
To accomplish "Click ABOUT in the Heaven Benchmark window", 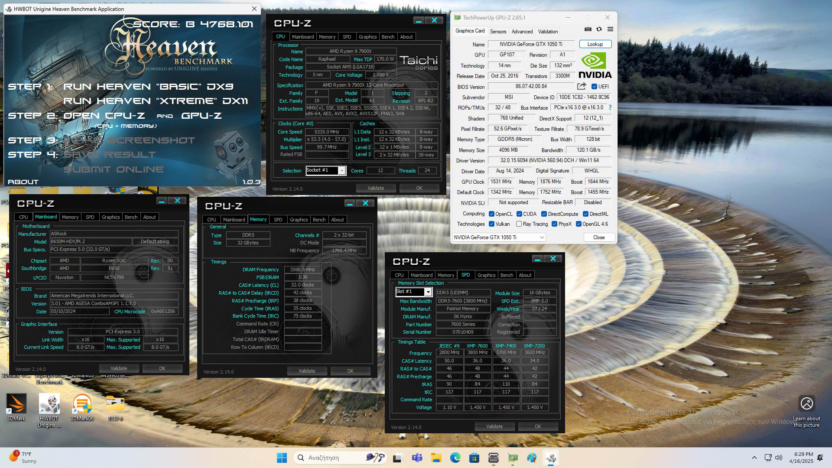I will (x=23, y=182).
